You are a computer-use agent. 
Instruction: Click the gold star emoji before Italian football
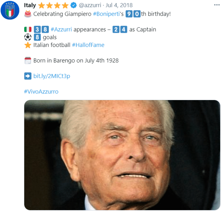coord(28,45)
